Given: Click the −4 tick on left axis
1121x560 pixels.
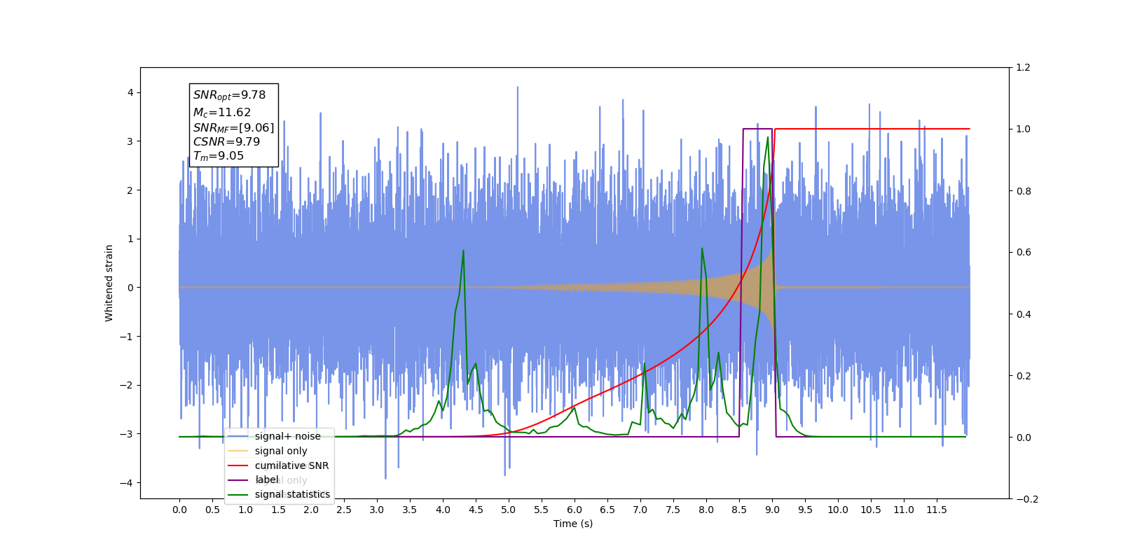Looking at the screenshot, I should (127, 483).
